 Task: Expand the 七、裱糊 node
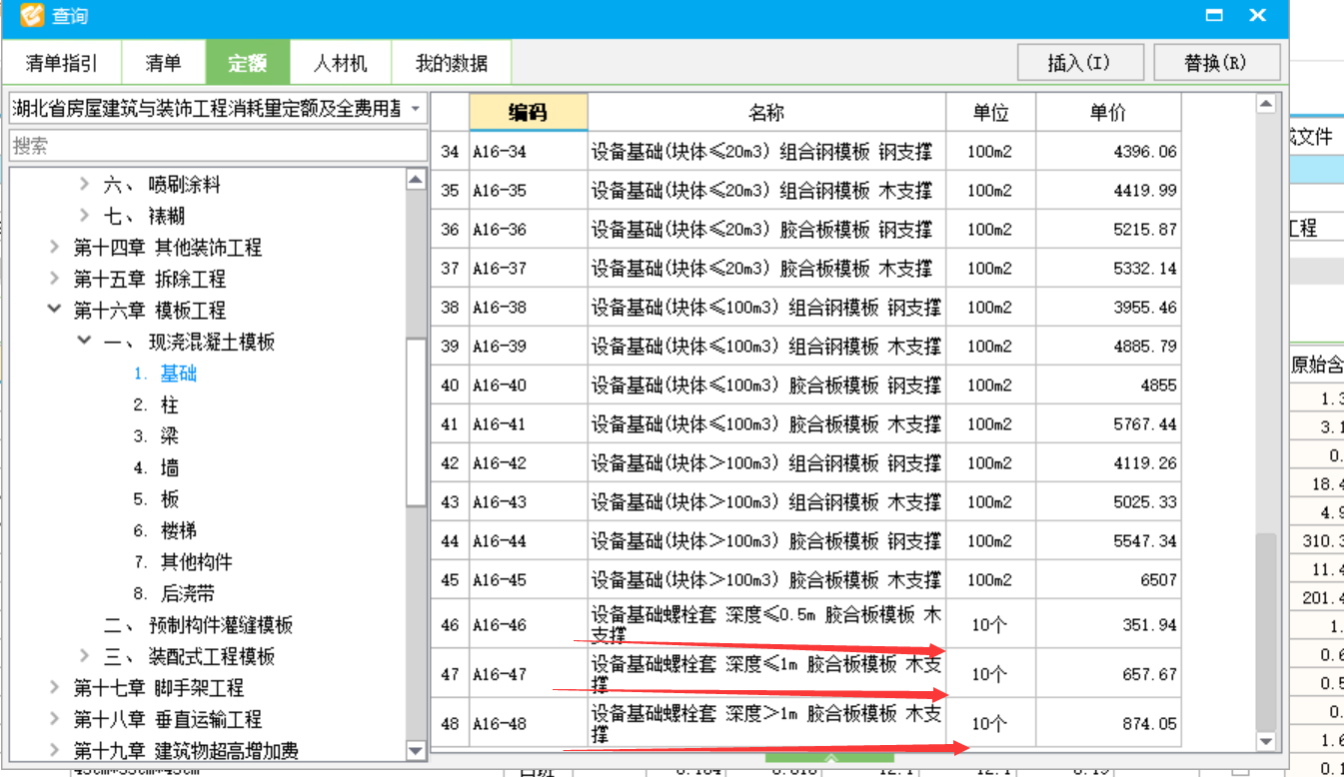[x=85, y=216]
